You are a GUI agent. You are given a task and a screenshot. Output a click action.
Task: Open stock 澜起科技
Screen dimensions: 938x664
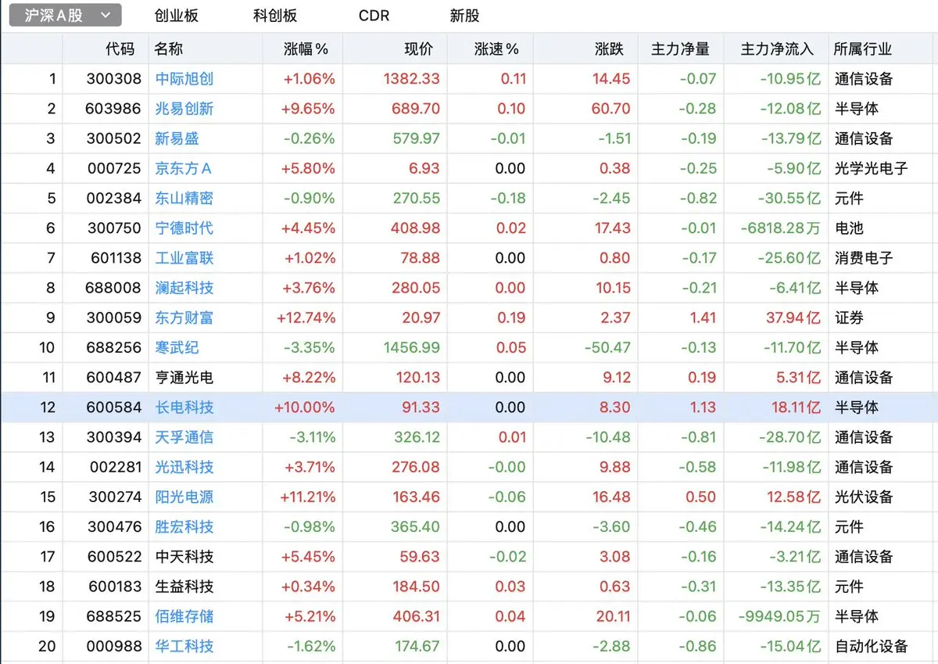[x=184, y=288]
